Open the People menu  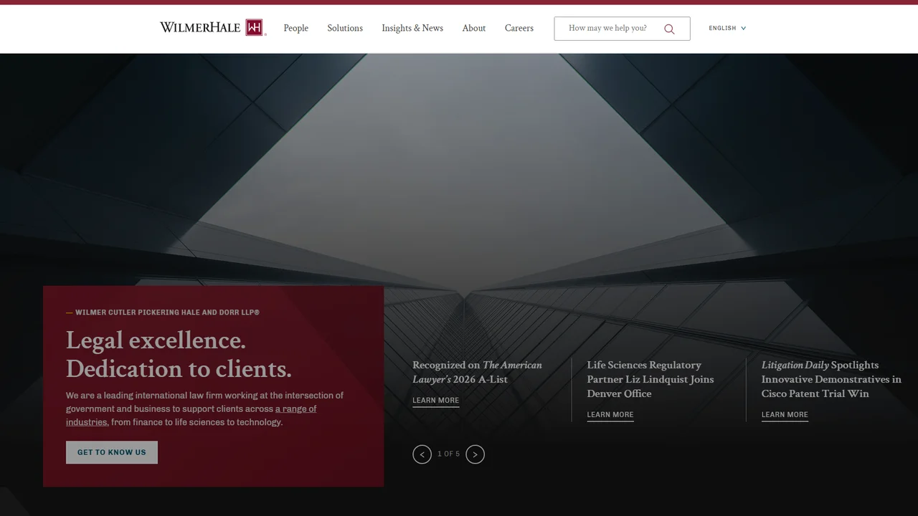click(295, 28)
